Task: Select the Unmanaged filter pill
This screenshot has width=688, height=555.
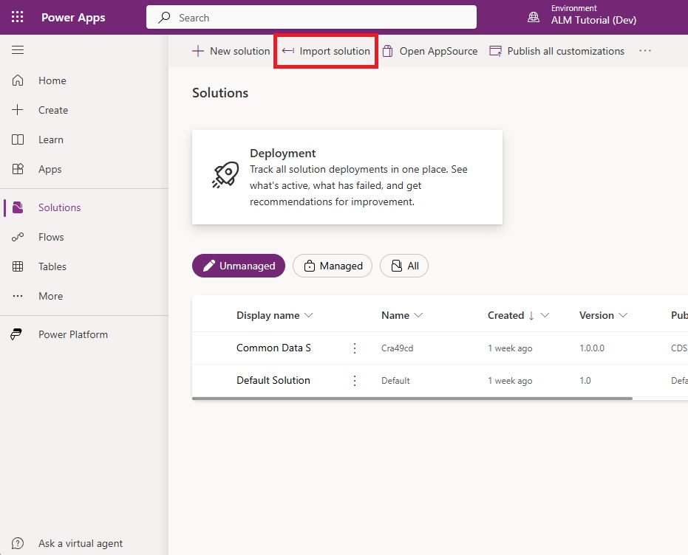Action: [x=239, y=266]
